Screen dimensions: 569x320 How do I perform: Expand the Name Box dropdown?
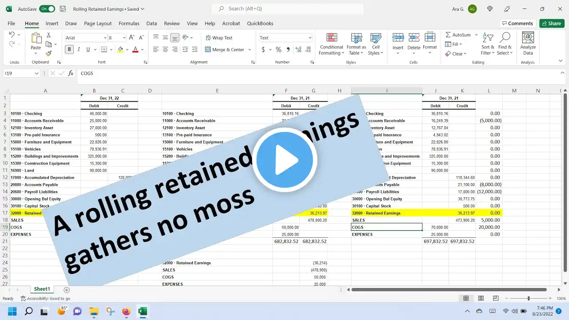[x=37, y=73]
